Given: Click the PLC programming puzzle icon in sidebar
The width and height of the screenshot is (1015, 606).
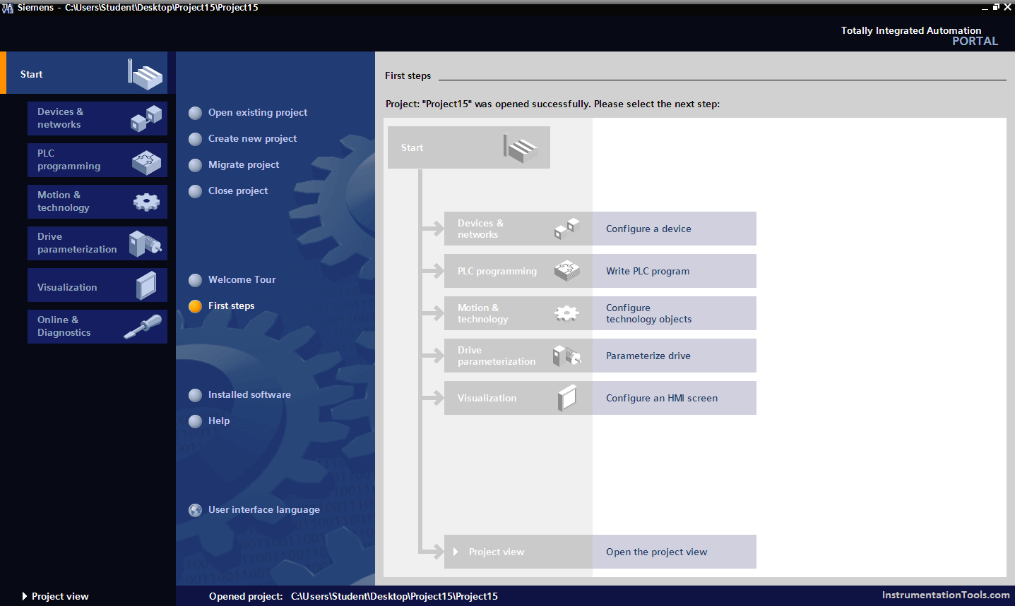Looking at the screenshot, I should tap(146, 162).
